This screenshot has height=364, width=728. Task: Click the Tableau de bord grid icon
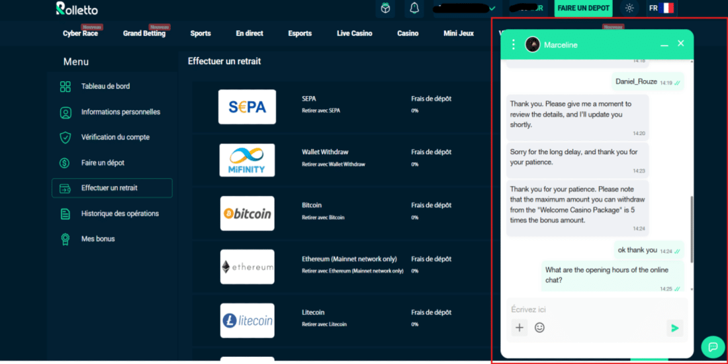(x=66, y=86)
